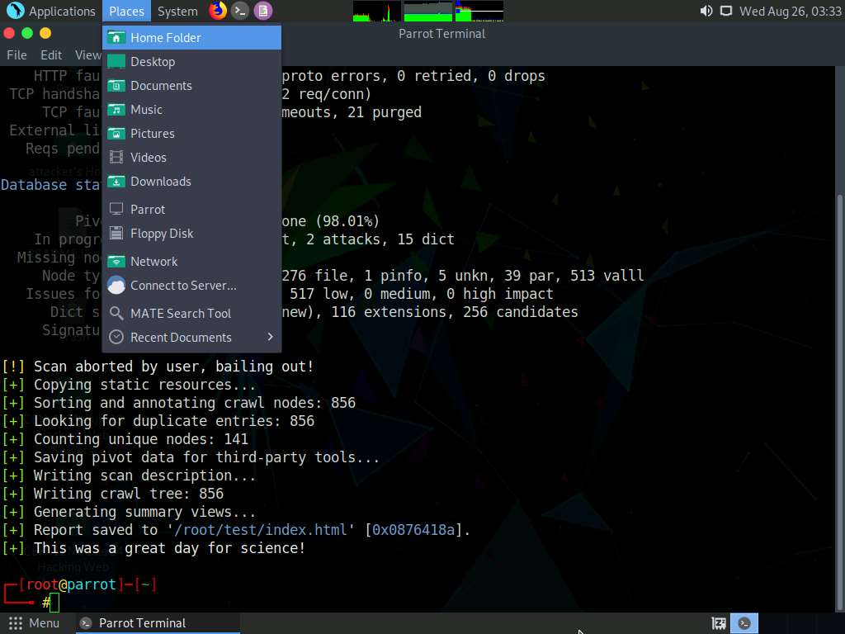The width and height of the screenshot is (845, 634).
Task: Select Parrot Terminal taskbar button
Action: point(158,623)
